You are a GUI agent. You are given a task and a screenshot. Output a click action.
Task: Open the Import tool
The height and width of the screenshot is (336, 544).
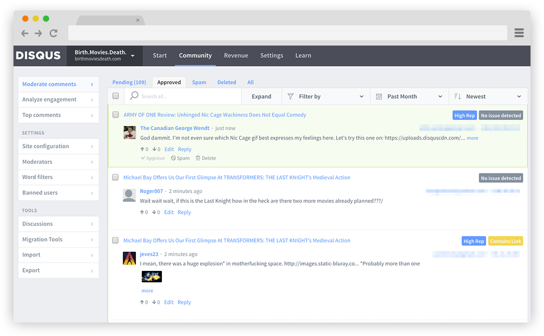(58, 255)
